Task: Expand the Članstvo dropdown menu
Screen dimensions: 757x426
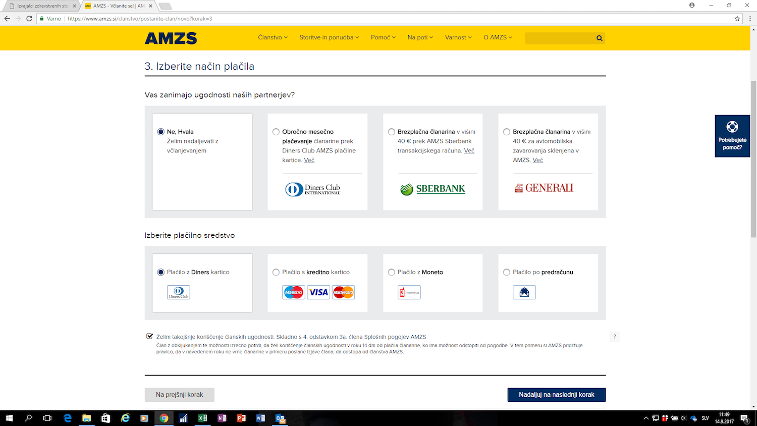Action: click(273, 37)
